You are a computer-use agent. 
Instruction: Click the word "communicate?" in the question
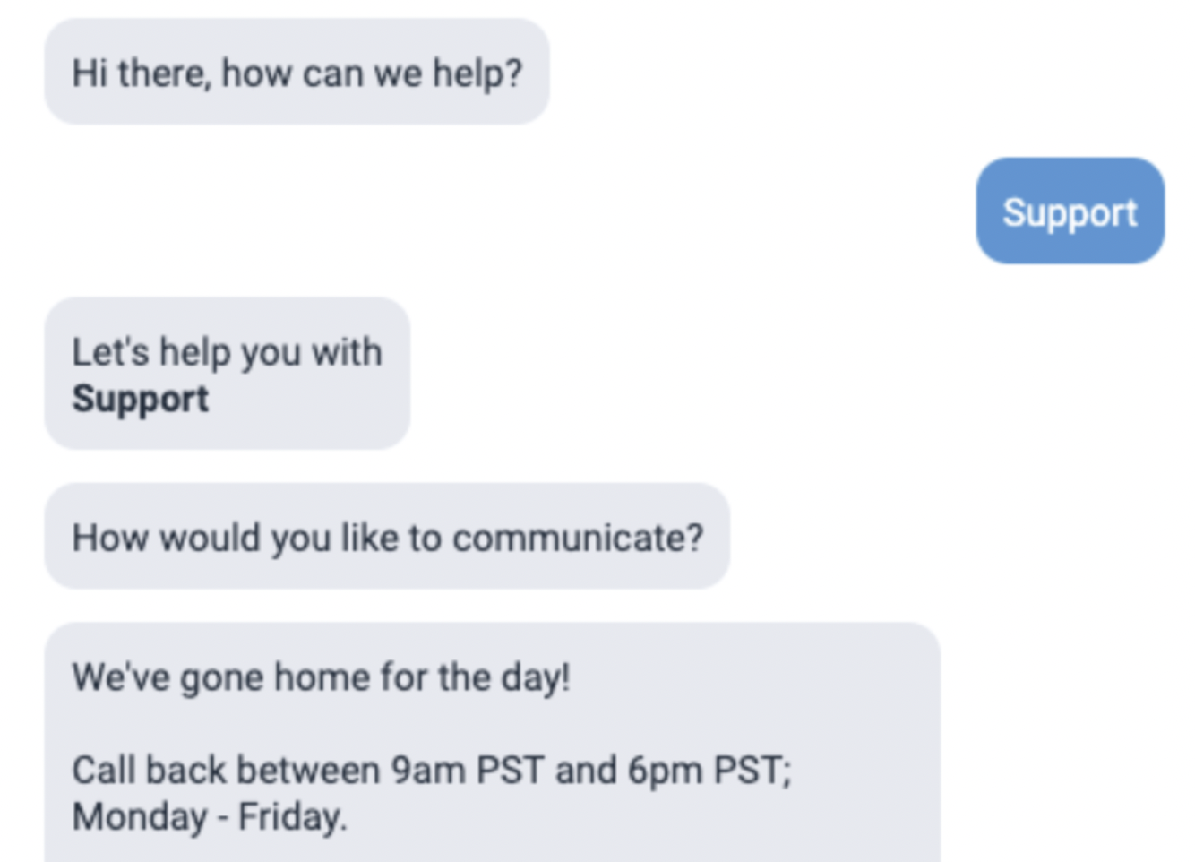[x=578, y=538]
